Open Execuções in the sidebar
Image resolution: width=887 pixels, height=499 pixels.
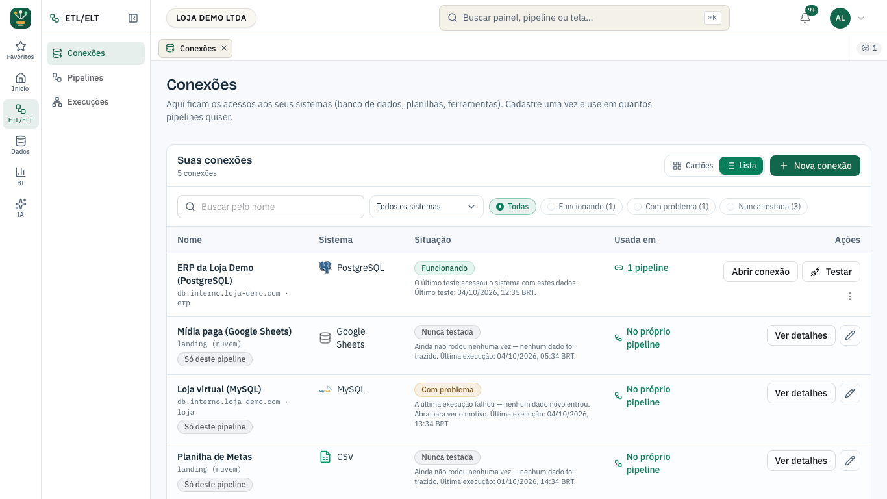[x=95, y=101]
